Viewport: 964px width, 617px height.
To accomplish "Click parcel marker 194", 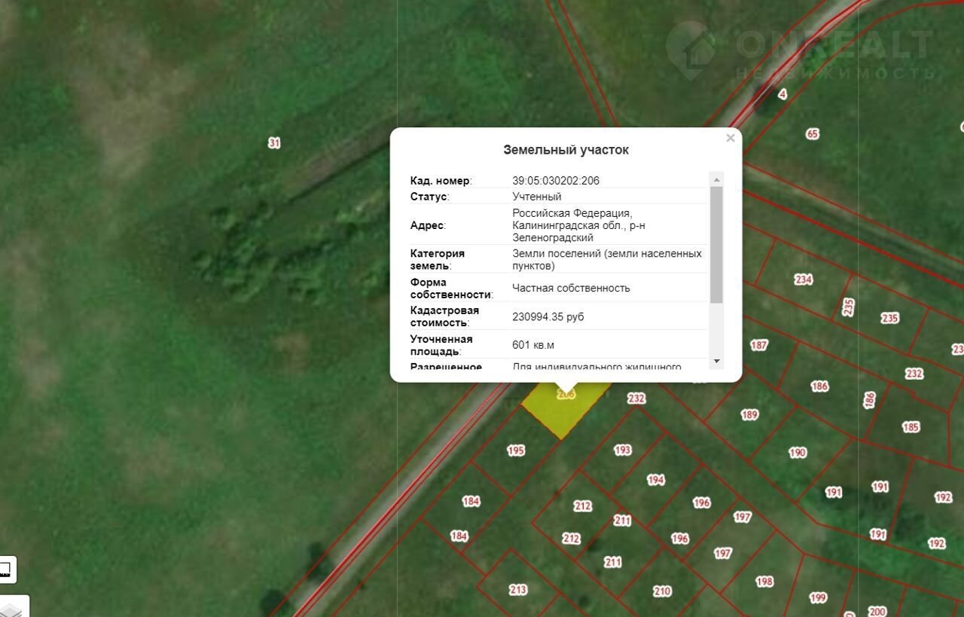I will pyautogui.click(x=655, y=480).
